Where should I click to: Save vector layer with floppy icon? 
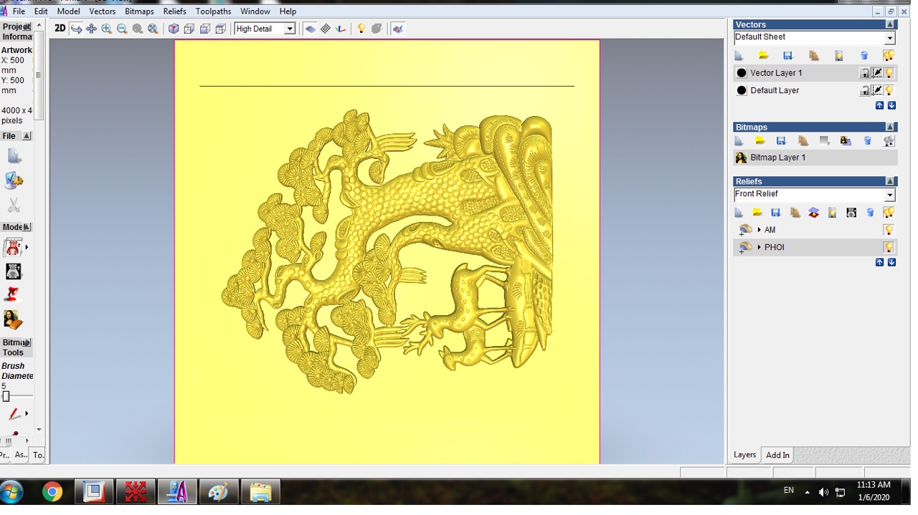(x=787, y=55)
